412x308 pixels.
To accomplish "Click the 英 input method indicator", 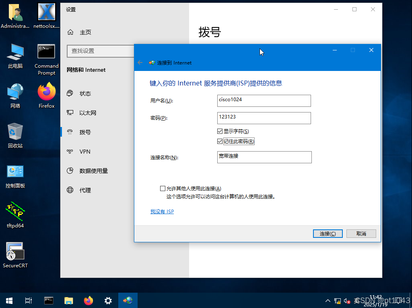I will coord(356,301).
